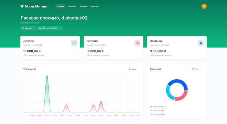Click the blue piggy bank balance icon
The width and height of the screenshot is (227, 124).
(x=201, y=43)
